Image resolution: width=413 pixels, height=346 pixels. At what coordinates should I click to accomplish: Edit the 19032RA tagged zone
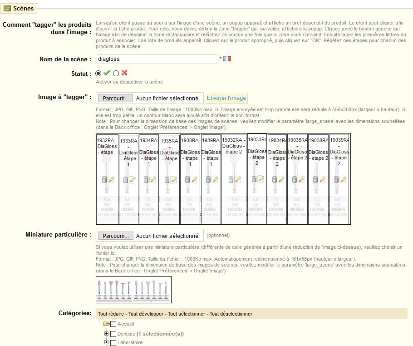point(237,179)
